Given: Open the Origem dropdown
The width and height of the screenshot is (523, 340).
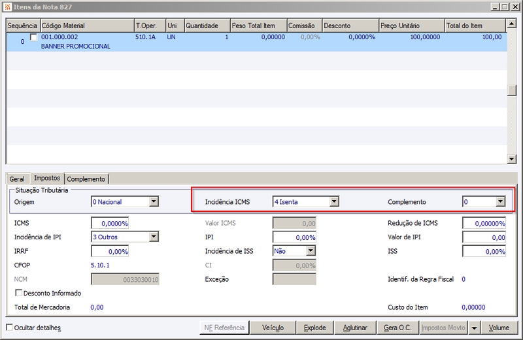Looking at the screenshot, I should pos(154,201).
